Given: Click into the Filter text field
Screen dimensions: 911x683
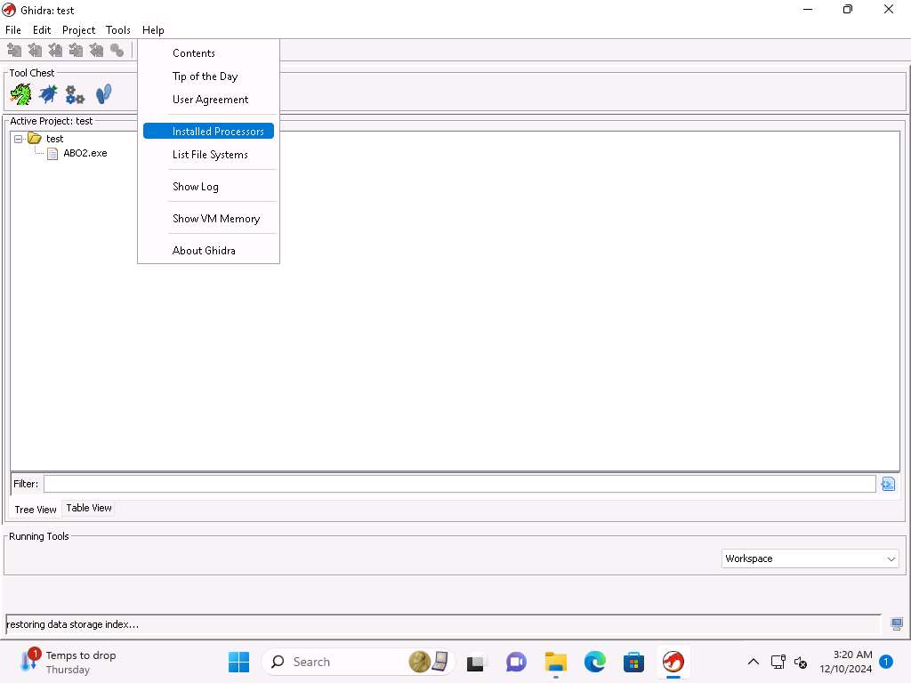Looking at the screenshot, I should (459, 484).
